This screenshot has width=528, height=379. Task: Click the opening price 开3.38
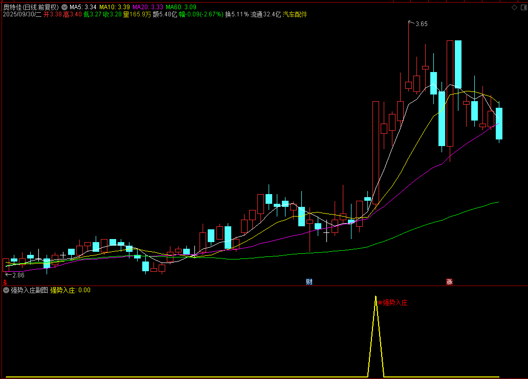tap(53, 14)
